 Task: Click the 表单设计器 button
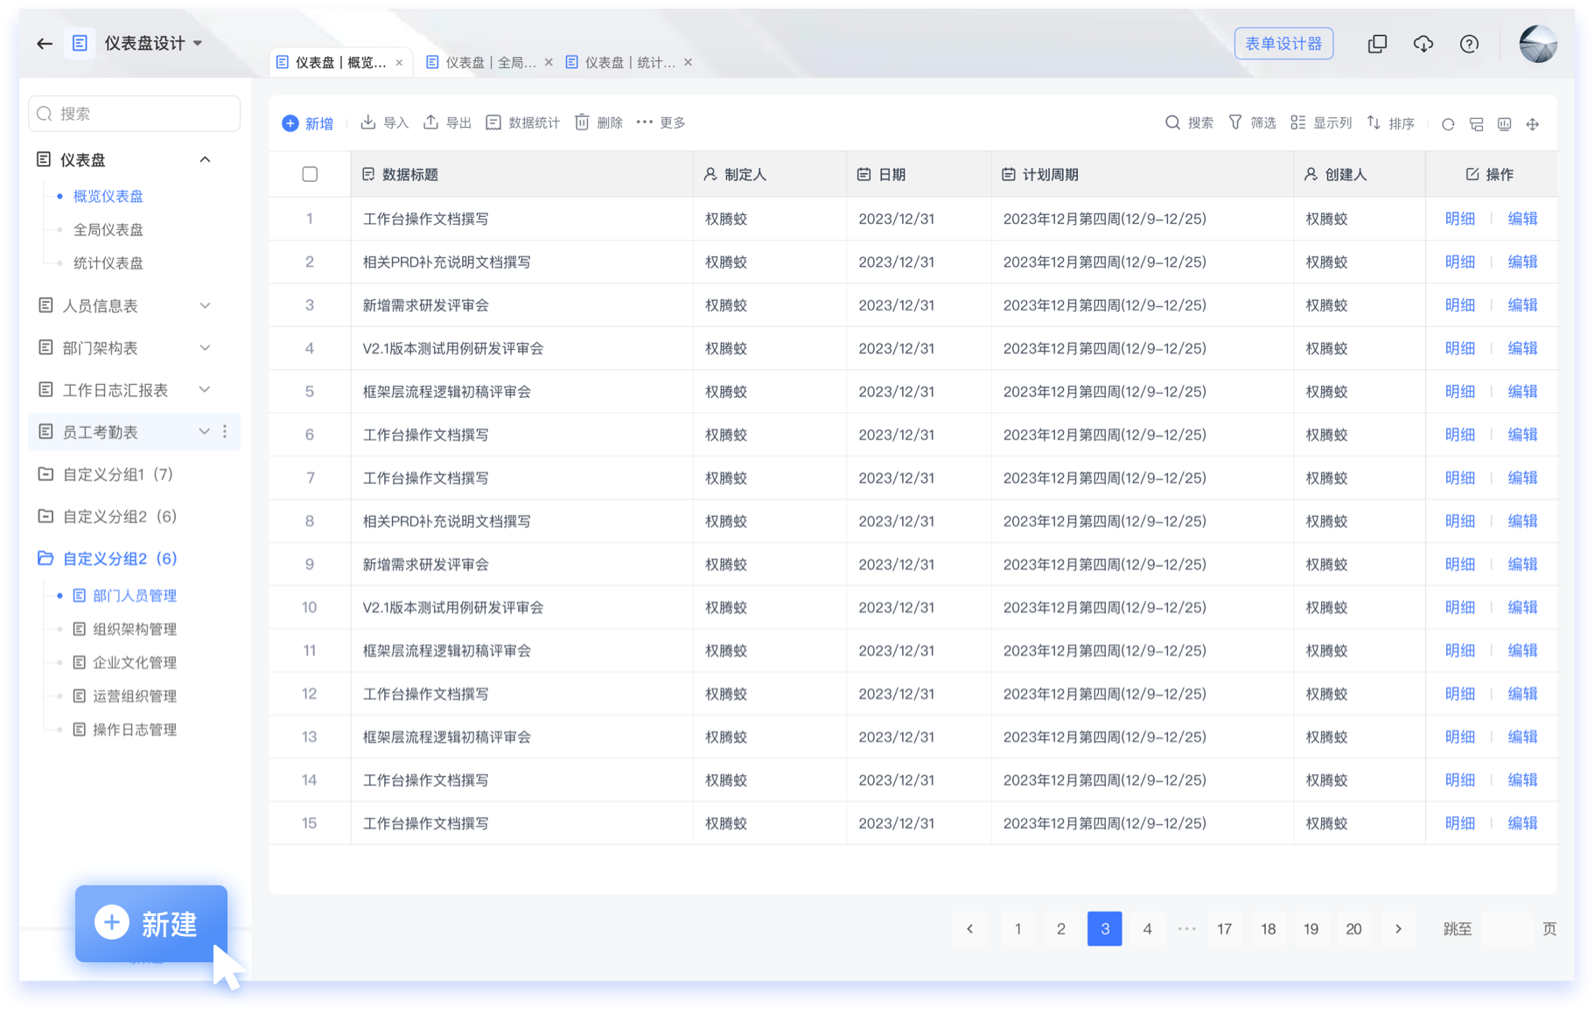(1283, 43)
